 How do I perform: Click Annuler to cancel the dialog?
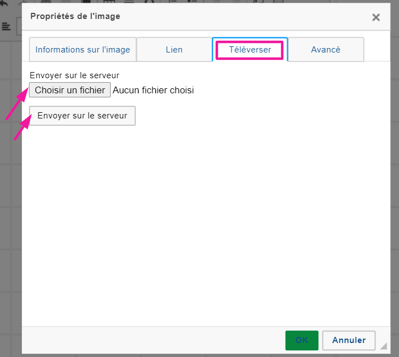[x=349, y=340]
